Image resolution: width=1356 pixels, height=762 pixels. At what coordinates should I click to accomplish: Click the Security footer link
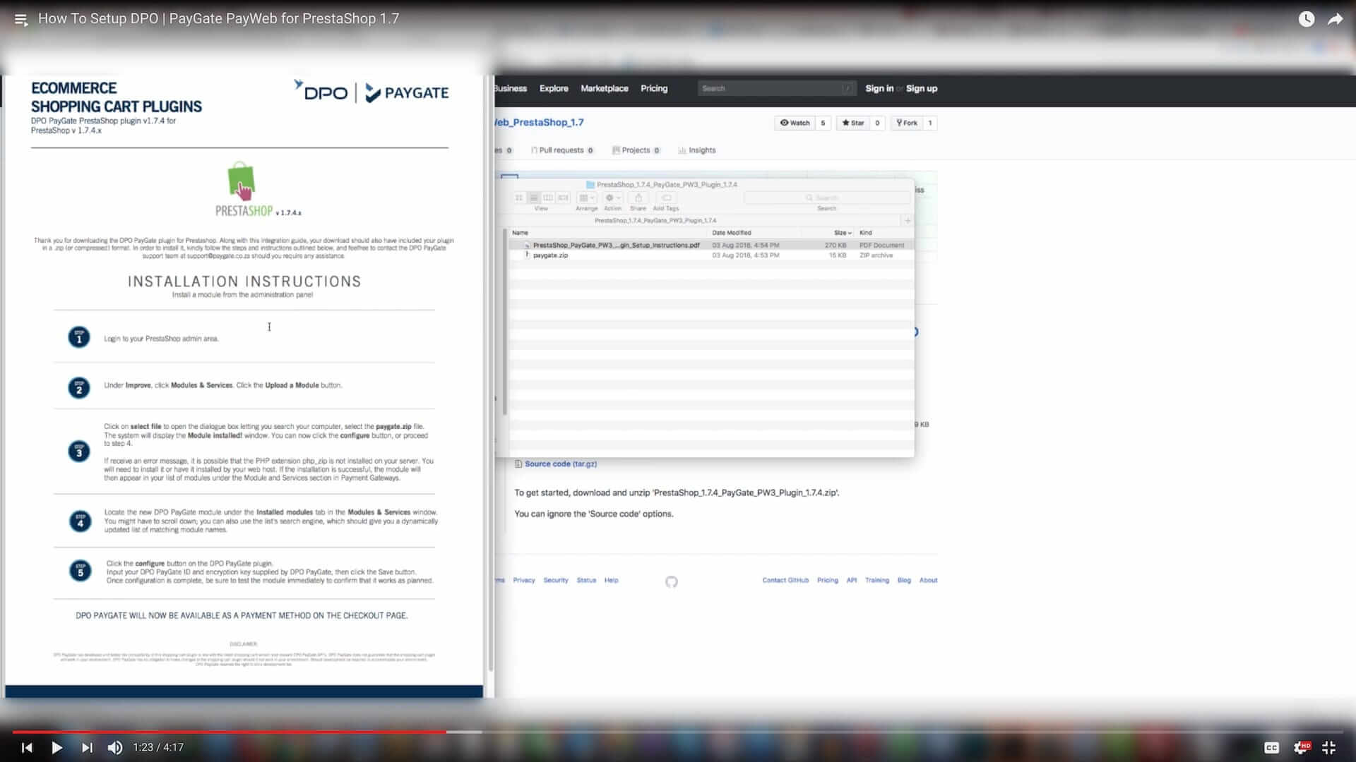556,581
